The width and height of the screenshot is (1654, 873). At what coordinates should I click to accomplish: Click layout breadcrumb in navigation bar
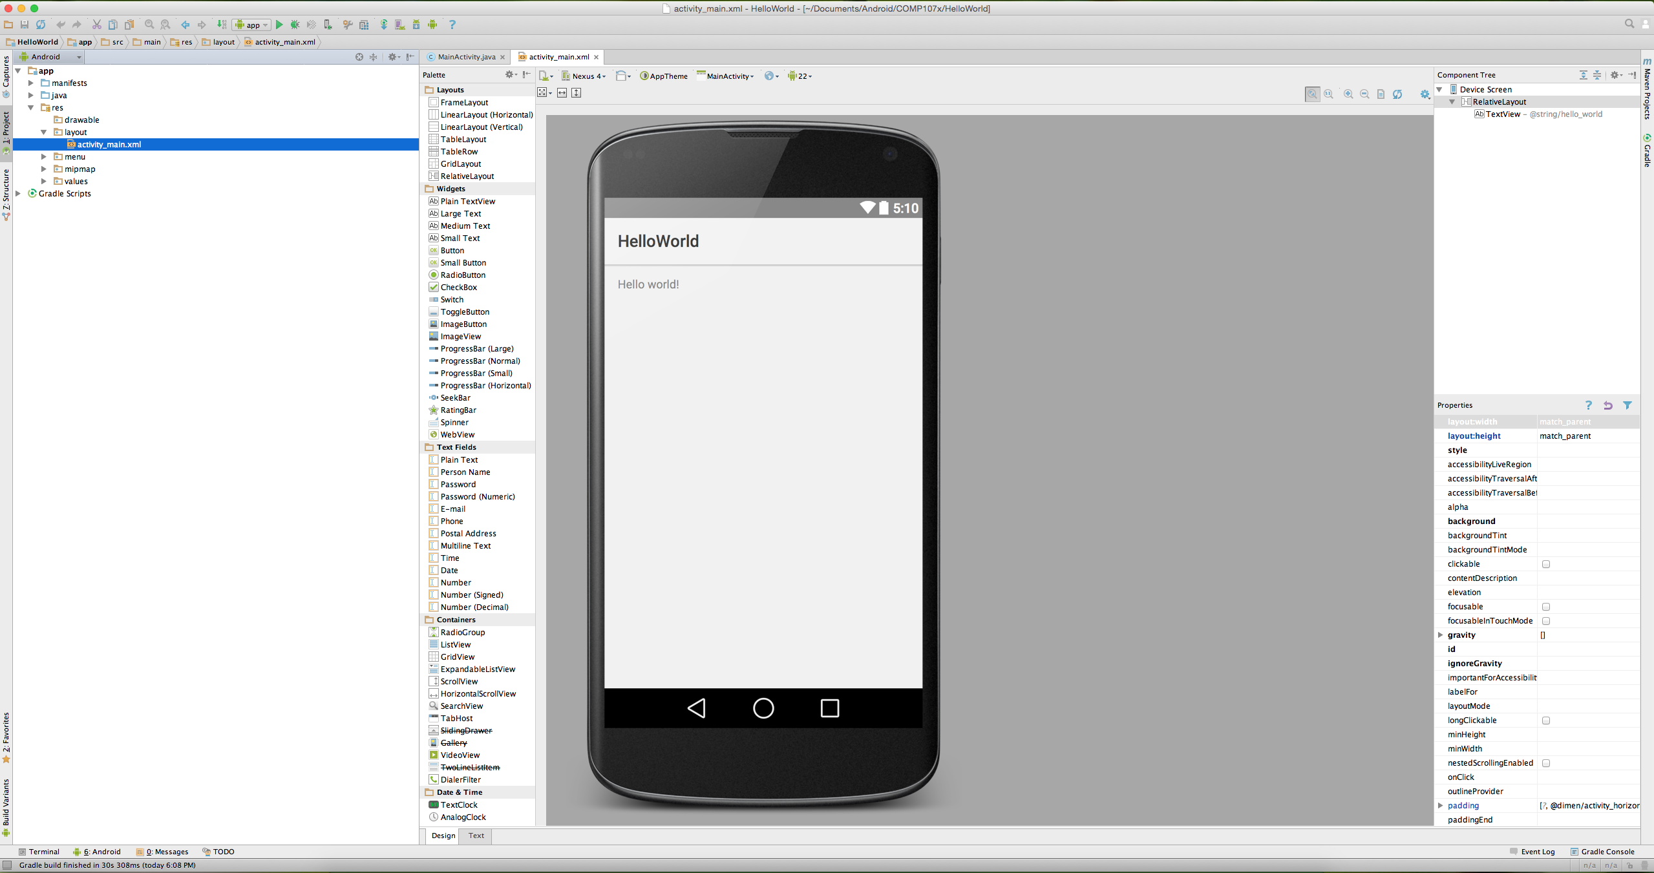(x=219, y=42)
